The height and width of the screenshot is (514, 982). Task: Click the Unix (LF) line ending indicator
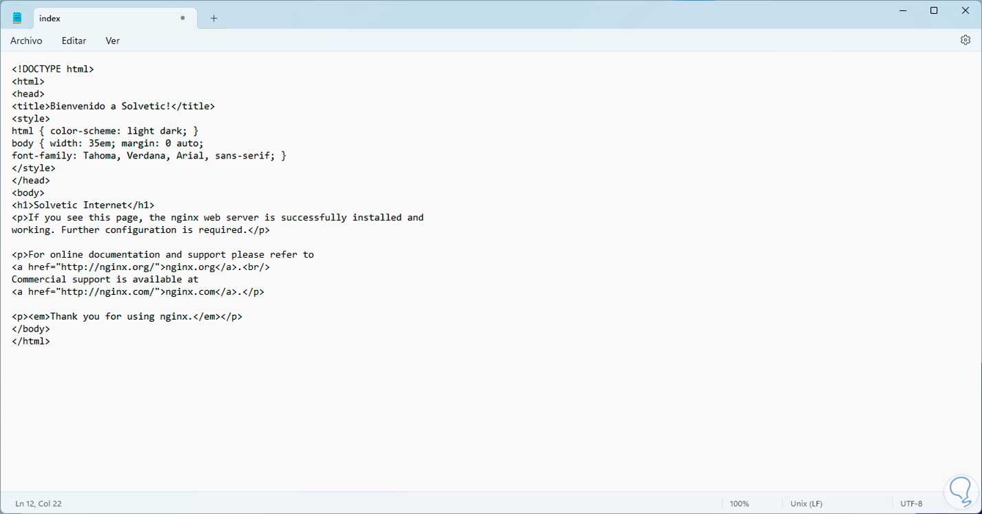coord(806,504)
